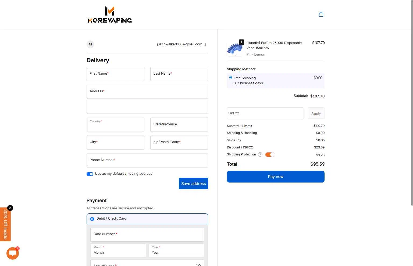Click the product price "$107.70" beside the bundle

[318, 43]
